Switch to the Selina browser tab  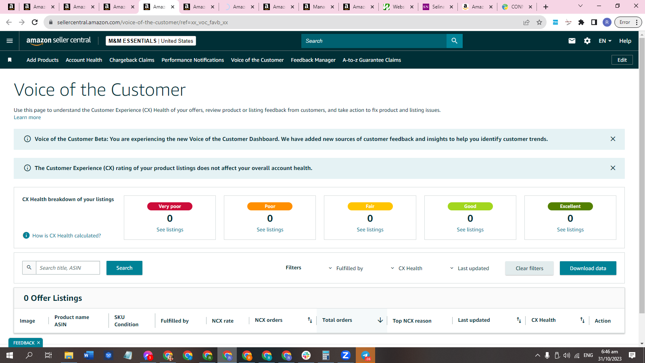[x=438, y=6]
